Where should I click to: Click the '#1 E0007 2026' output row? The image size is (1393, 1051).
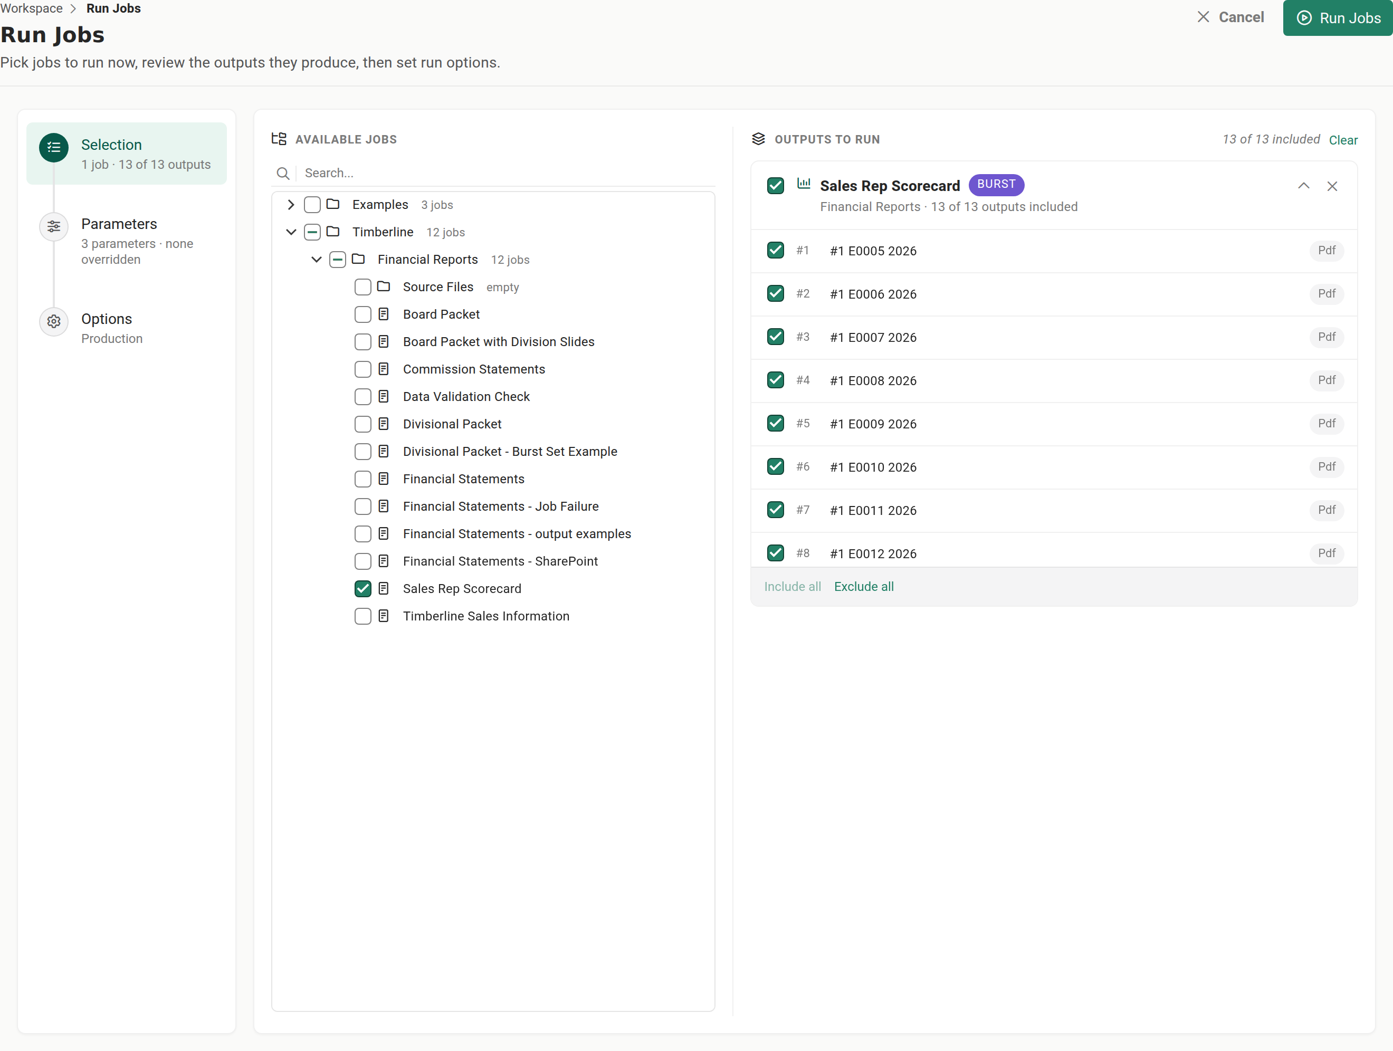pos(1054,337)
